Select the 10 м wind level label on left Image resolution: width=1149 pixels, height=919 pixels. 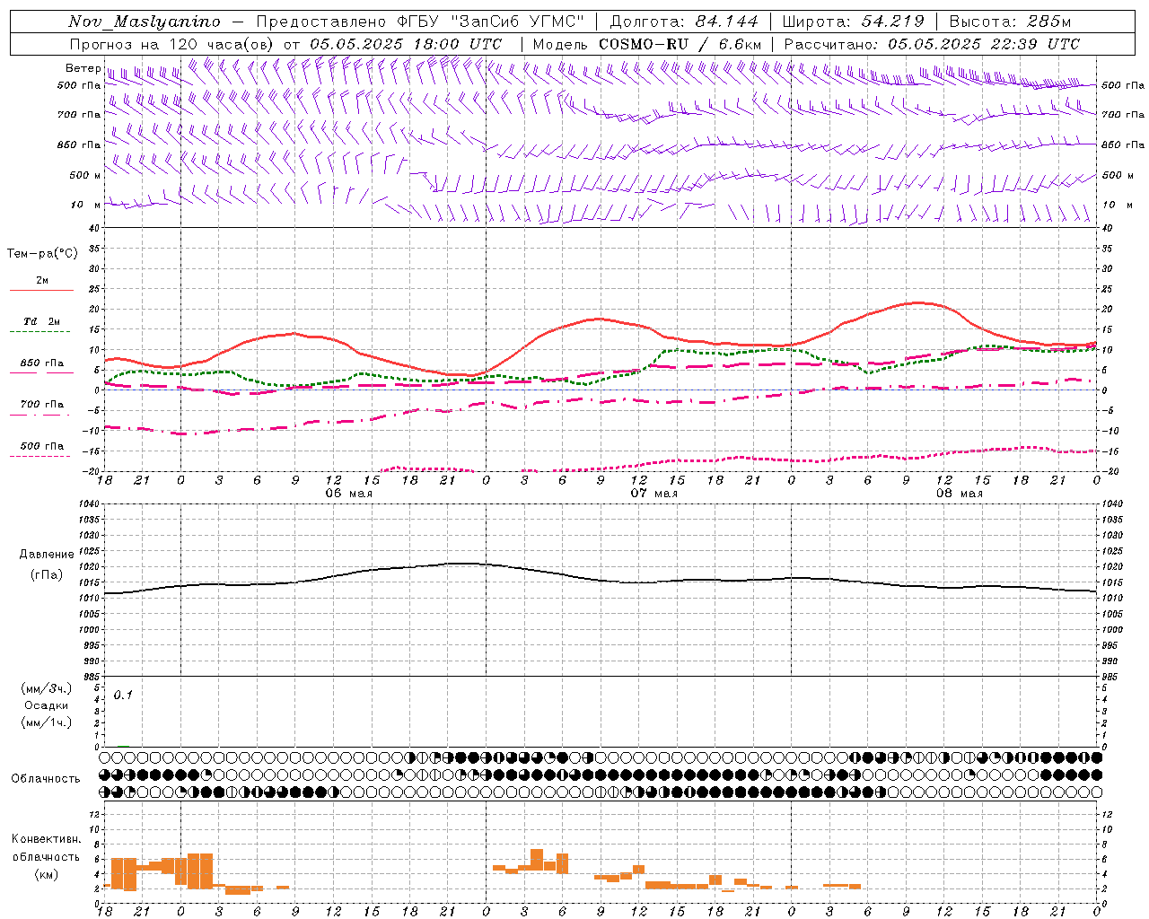[x=86, y=205]
